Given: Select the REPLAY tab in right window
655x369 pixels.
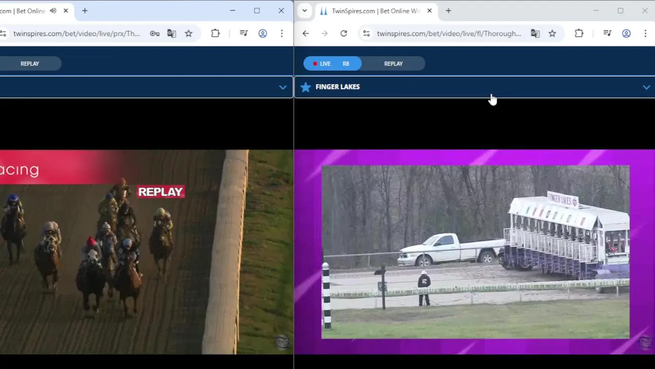Looking at the screenshot, I should tap(394, 64).
